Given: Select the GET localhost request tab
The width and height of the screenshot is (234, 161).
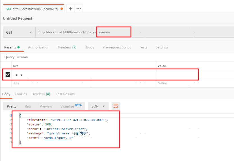Looking at the screenshot, I should click(x=34, y=9).
